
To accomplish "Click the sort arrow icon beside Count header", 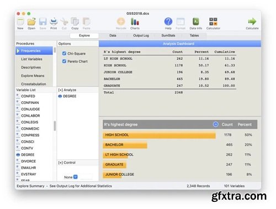I will click(216, 124).
